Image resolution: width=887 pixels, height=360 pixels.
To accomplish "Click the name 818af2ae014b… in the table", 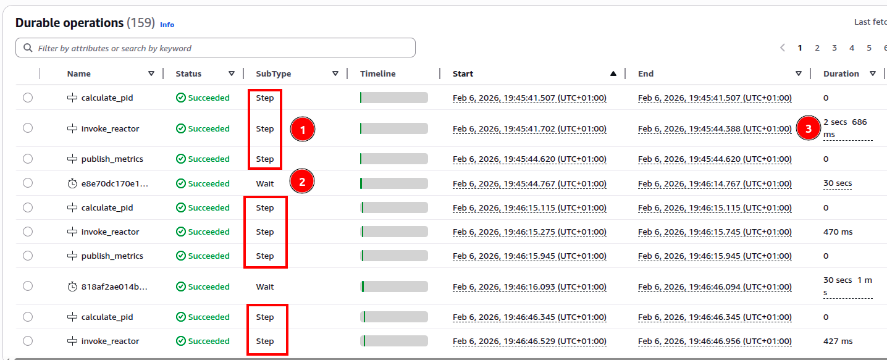I will 115,287.
